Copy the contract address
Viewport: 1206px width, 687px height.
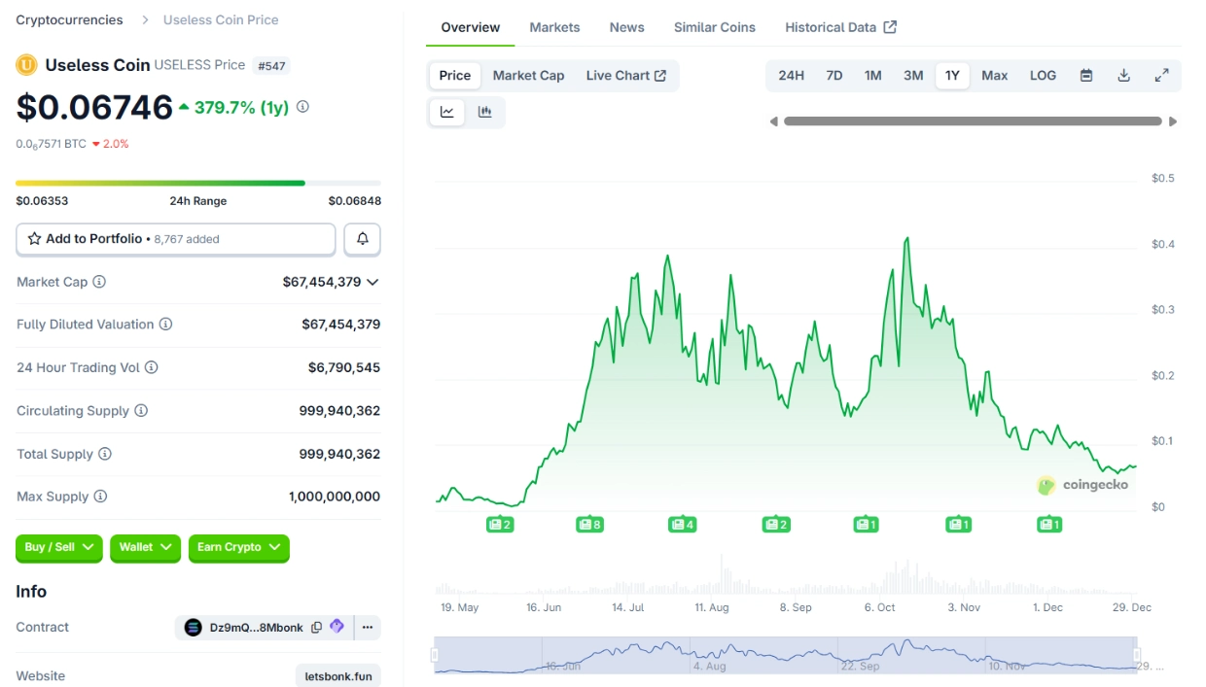tap(316, 628)
